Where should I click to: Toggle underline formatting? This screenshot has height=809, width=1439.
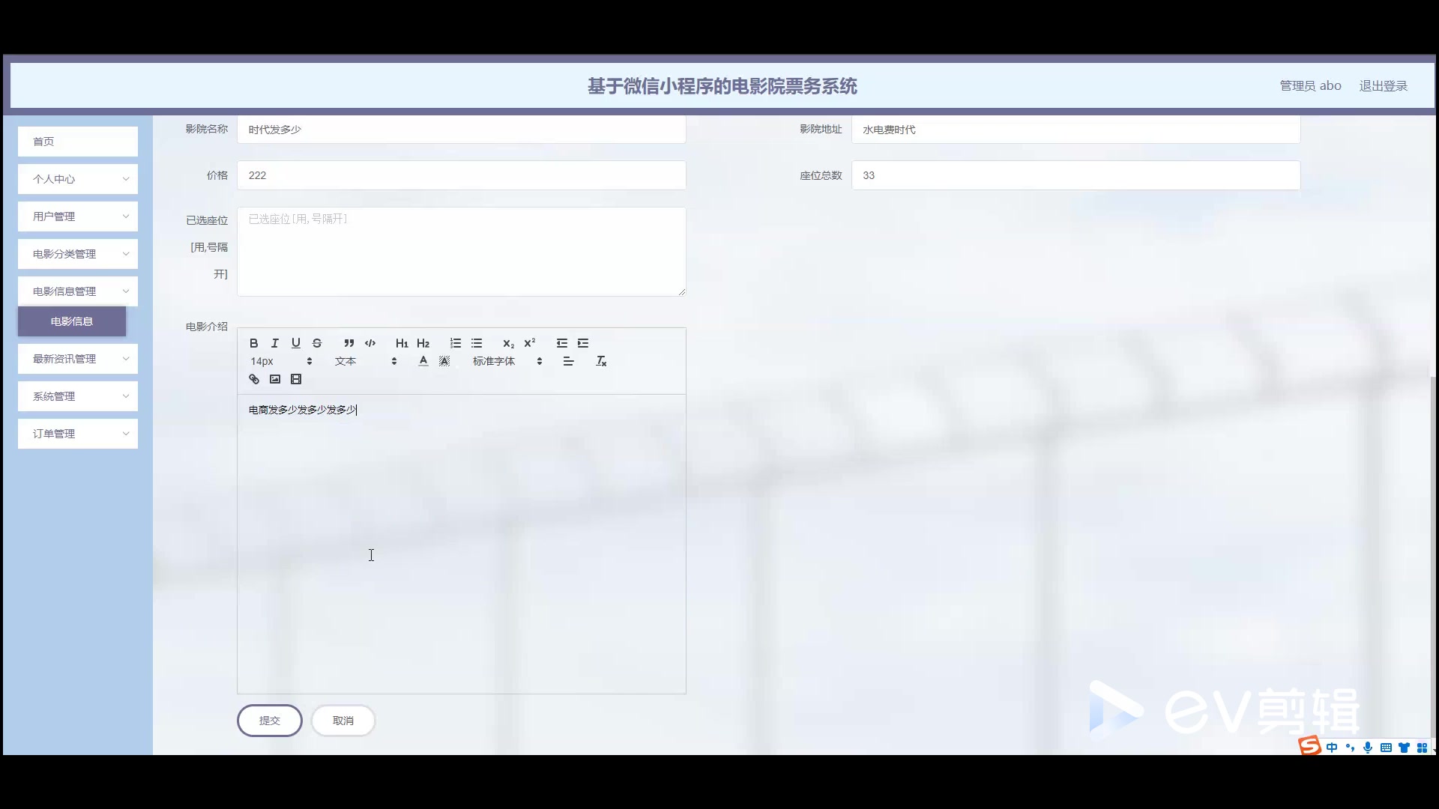[296, 343]
